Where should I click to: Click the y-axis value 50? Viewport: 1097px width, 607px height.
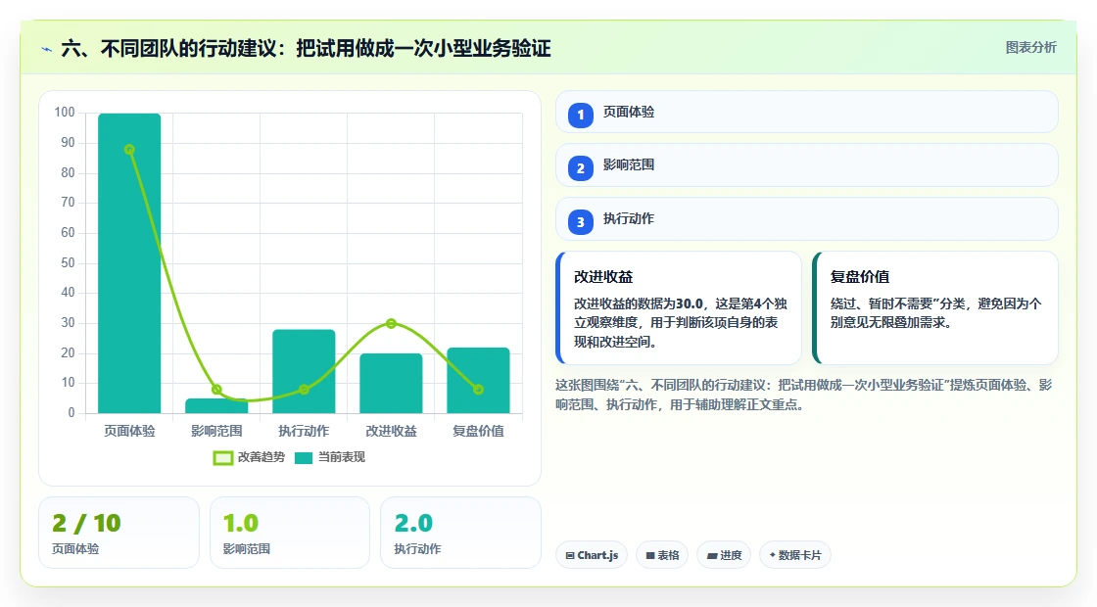click(68, 263)
